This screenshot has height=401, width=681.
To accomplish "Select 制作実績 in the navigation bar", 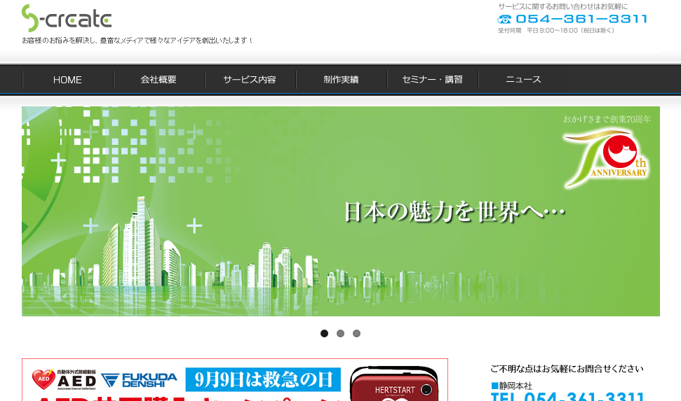I will (341, 80).
